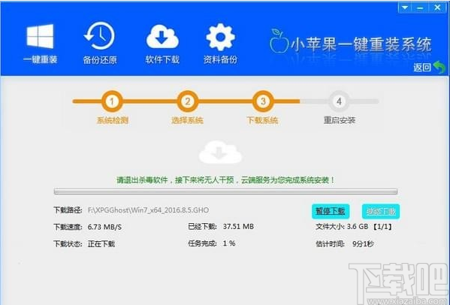Close the reinstall tool window

[x=437, y=8]
